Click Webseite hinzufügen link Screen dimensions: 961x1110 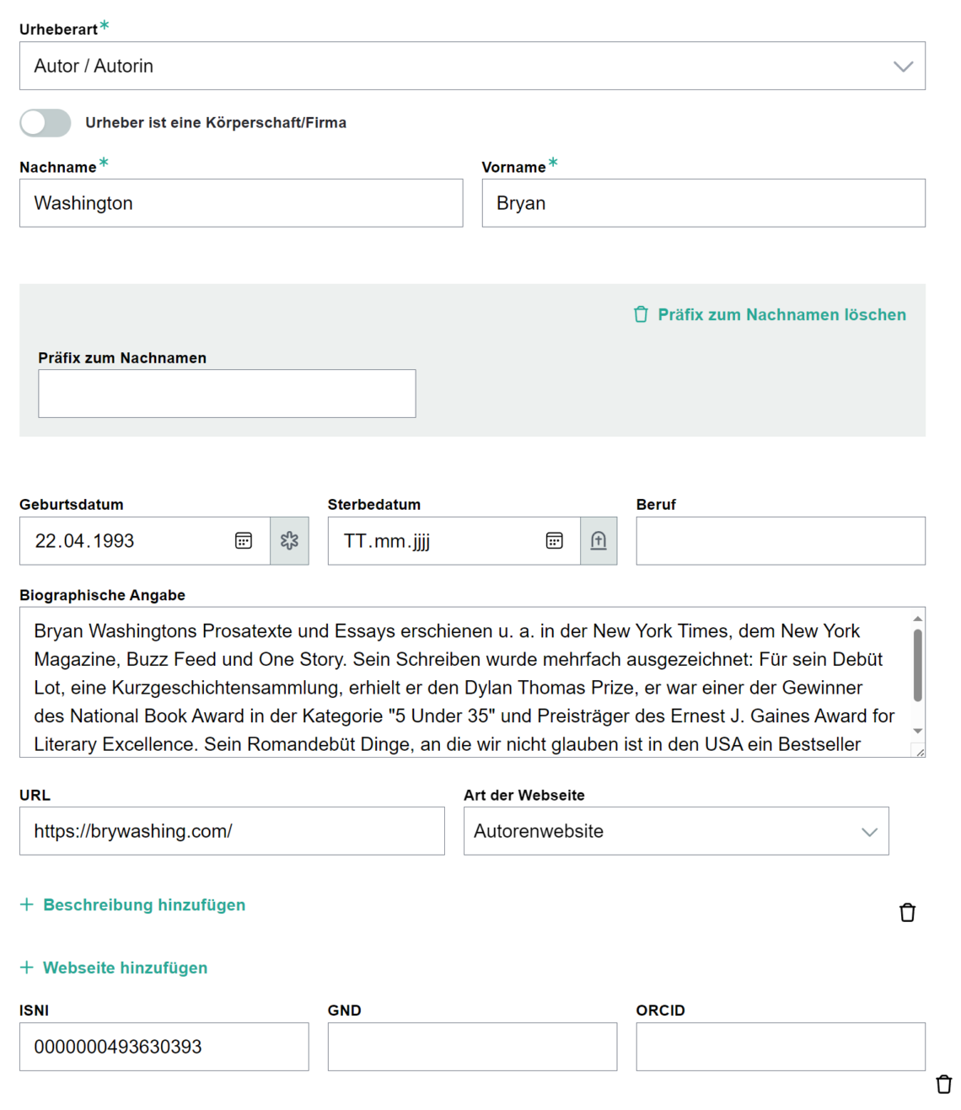click(125, 968)
